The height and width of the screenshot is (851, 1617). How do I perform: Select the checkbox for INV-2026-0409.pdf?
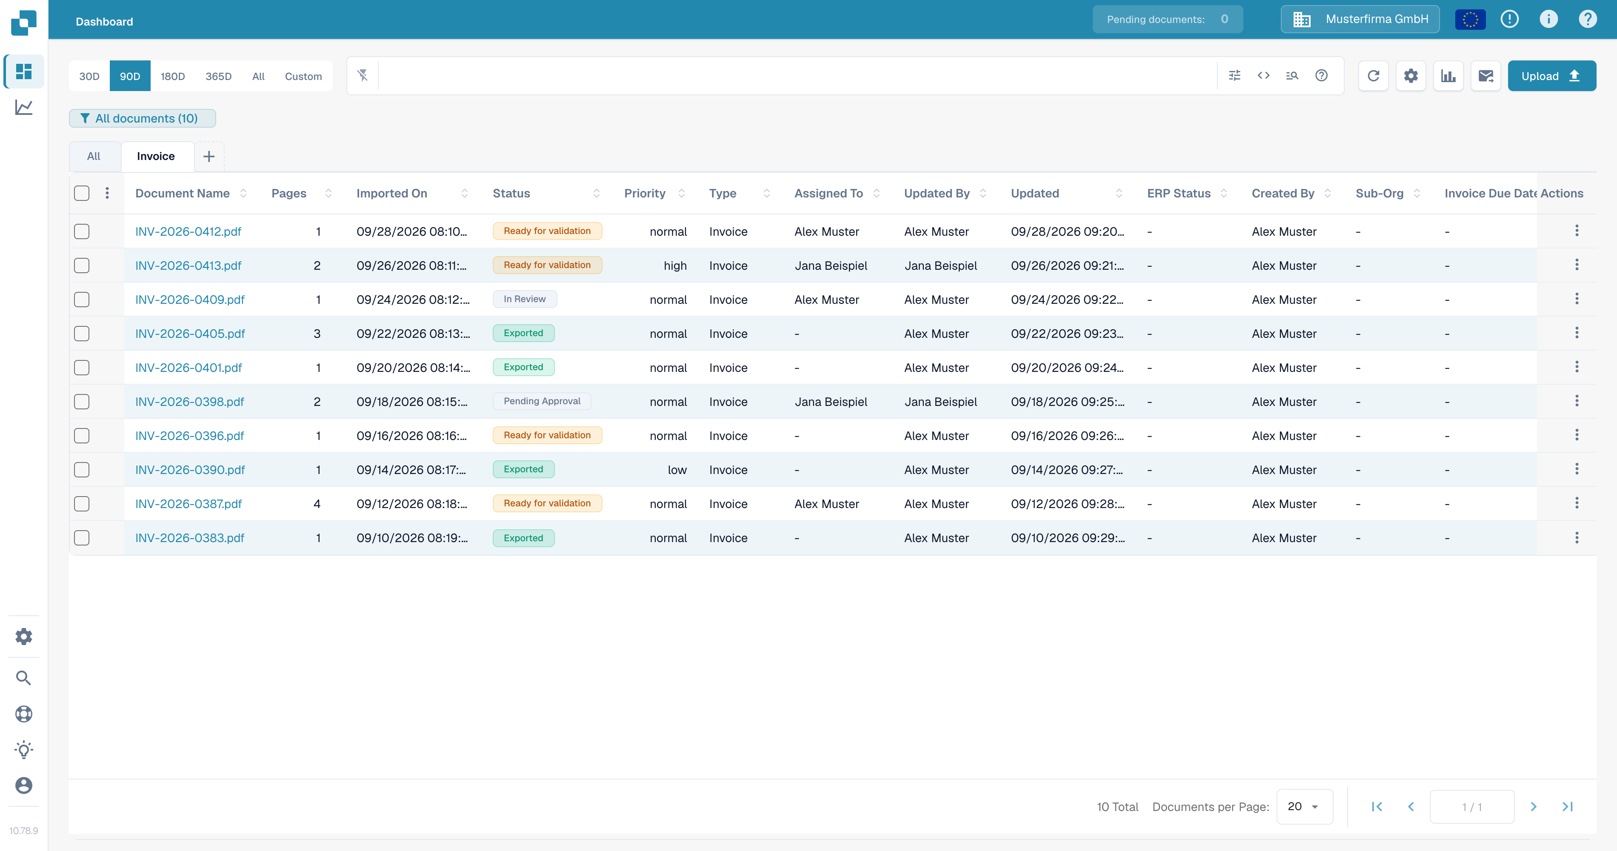pos(82,300)
